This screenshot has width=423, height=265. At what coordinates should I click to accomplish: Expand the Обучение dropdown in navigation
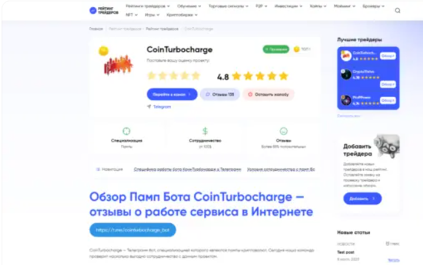point(189,6)
